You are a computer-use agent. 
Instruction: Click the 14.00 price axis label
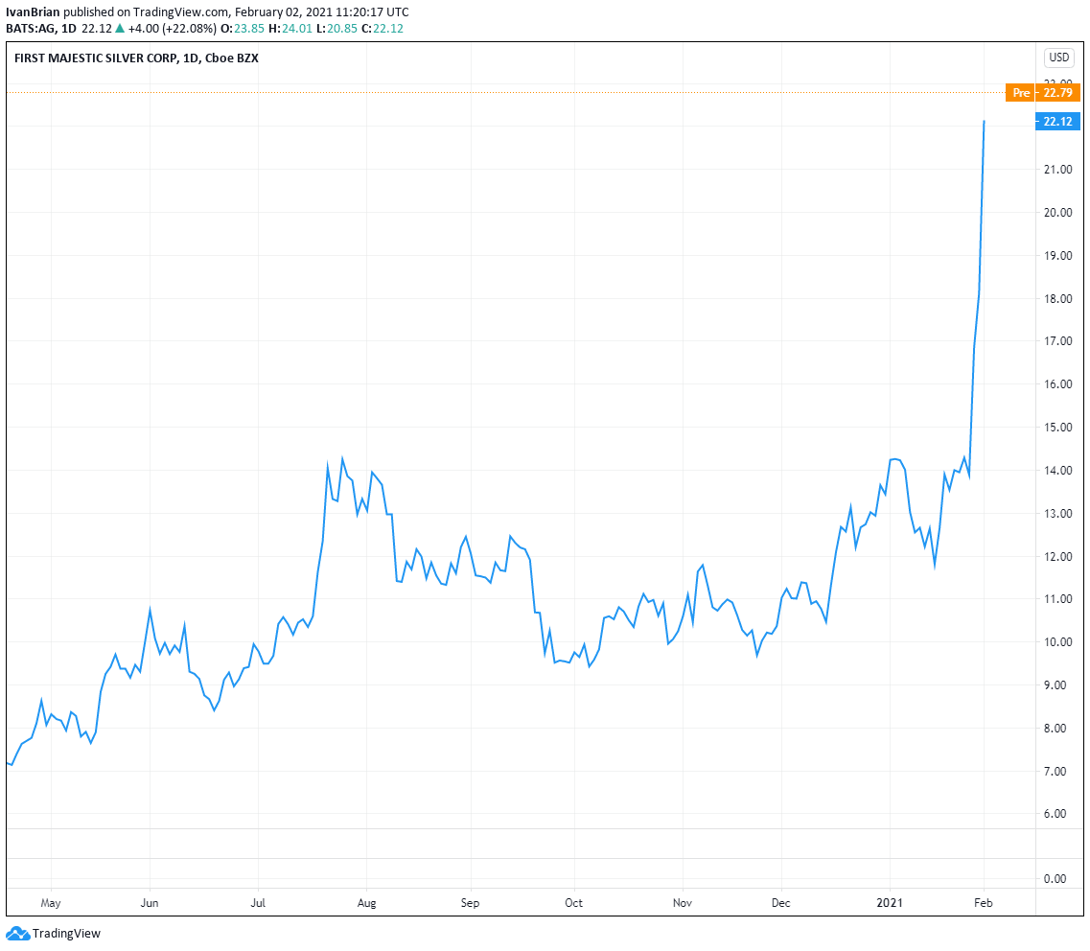click(x=1058, y=471)
